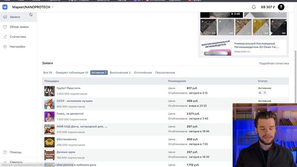Click the Дачные идеи avatar

(x=50, y=155)
